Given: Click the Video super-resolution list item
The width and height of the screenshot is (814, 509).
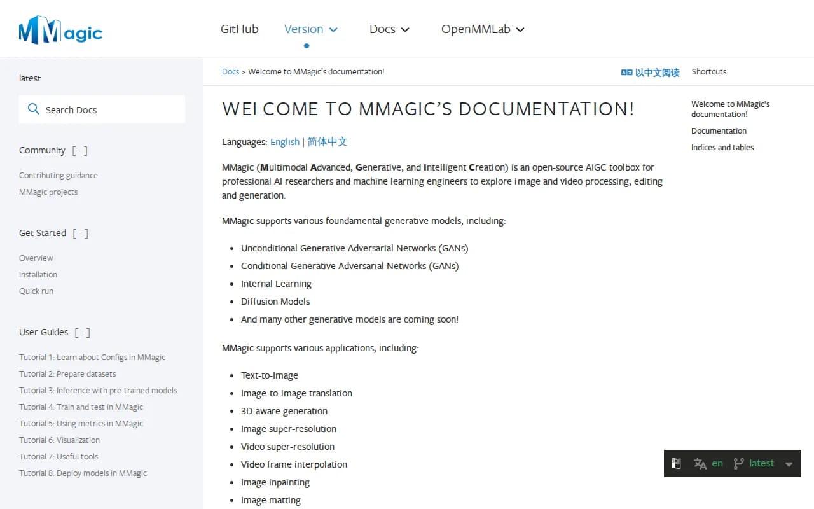Looking at the screenshot, I should [x=287, y=447].
